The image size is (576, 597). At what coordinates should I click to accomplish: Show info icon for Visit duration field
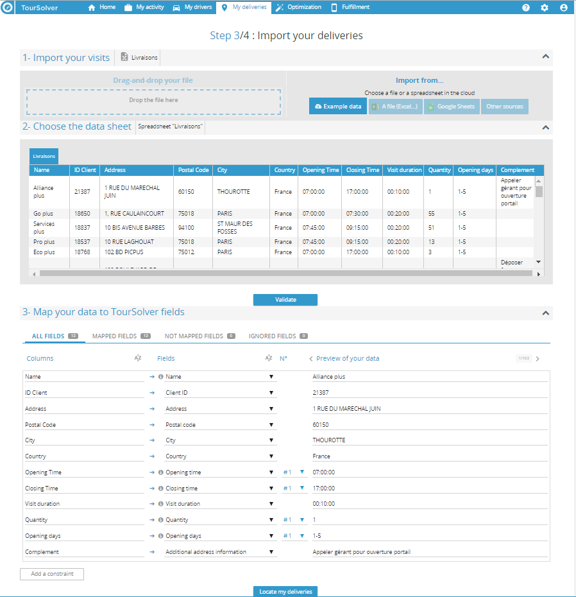pos(161,504)
